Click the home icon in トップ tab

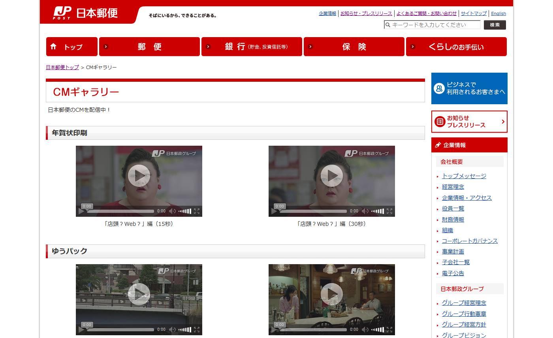tap(54, 47)
